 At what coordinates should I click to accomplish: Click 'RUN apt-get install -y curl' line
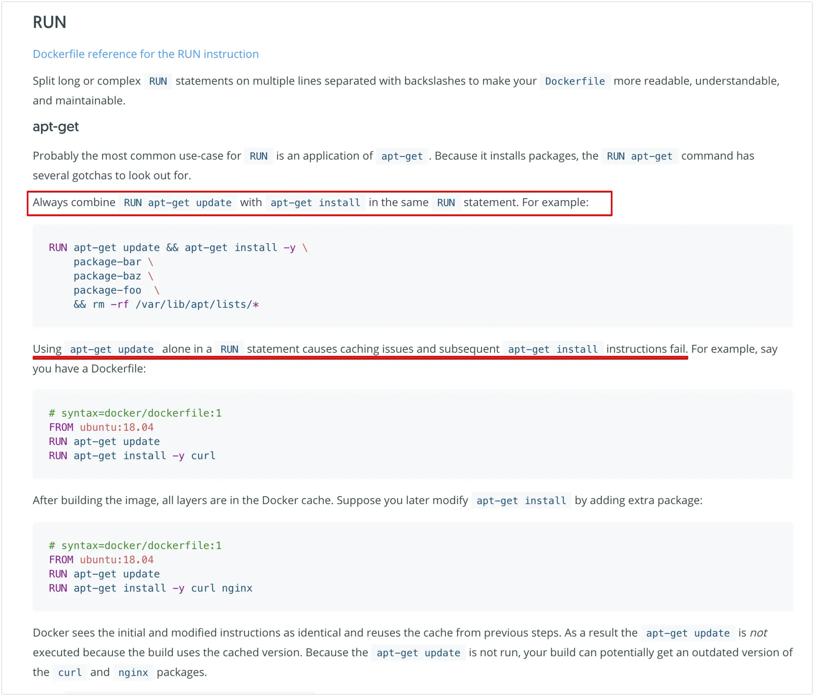(132, 456)
